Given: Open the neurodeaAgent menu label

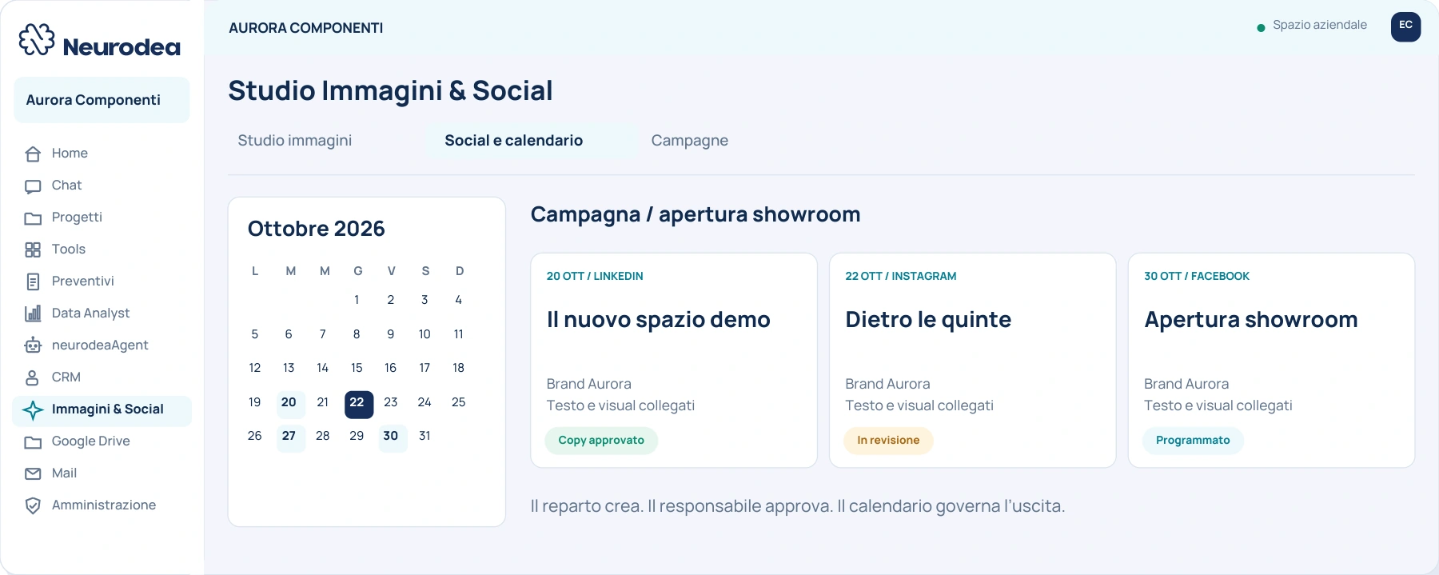Looking at the screenshot, I should (x=100, y=345).
